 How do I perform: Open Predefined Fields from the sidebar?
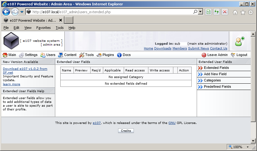[217, 87]
